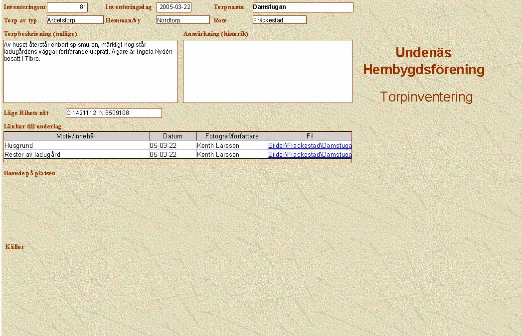Viewport: 522px width, 336px height.
Task: Select the Husgrund cell in the table
Action: click(x=77, y=146)
